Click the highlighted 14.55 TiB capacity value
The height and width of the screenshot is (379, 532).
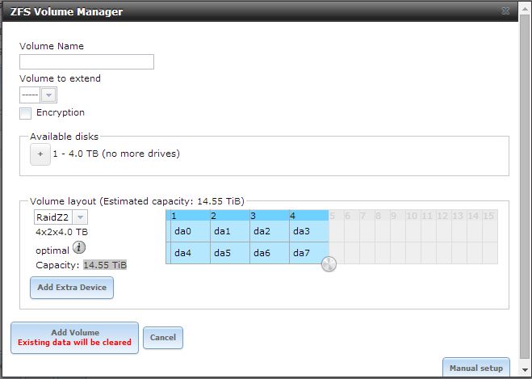coord(105,265)
